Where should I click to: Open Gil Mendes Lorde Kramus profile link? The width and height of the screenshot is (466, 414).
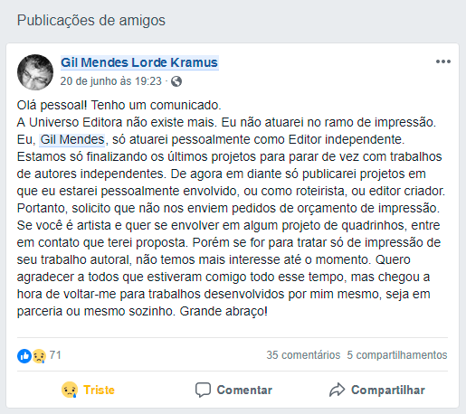point(139,62)
